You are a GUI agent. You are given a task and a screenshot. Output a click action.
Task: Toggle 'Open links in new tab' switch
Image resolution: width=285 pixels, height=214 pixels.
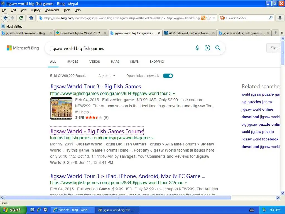point(168,76)
